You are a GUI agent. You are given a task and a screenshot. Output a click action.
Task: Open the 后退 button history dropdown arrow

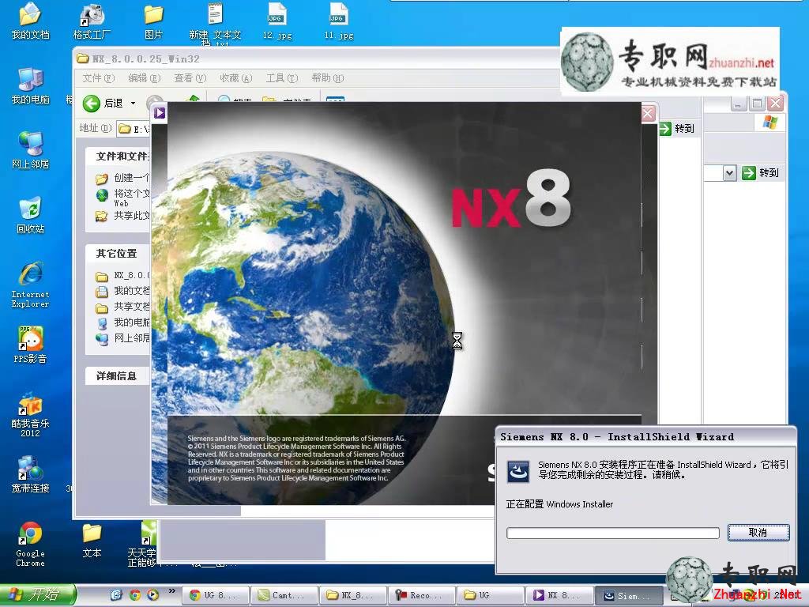tap(133, 104)
